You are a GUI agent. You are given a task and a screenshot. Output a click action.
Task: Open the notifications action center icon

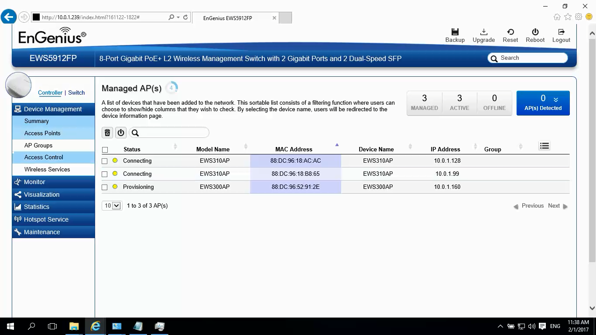(x=542, y=326)
